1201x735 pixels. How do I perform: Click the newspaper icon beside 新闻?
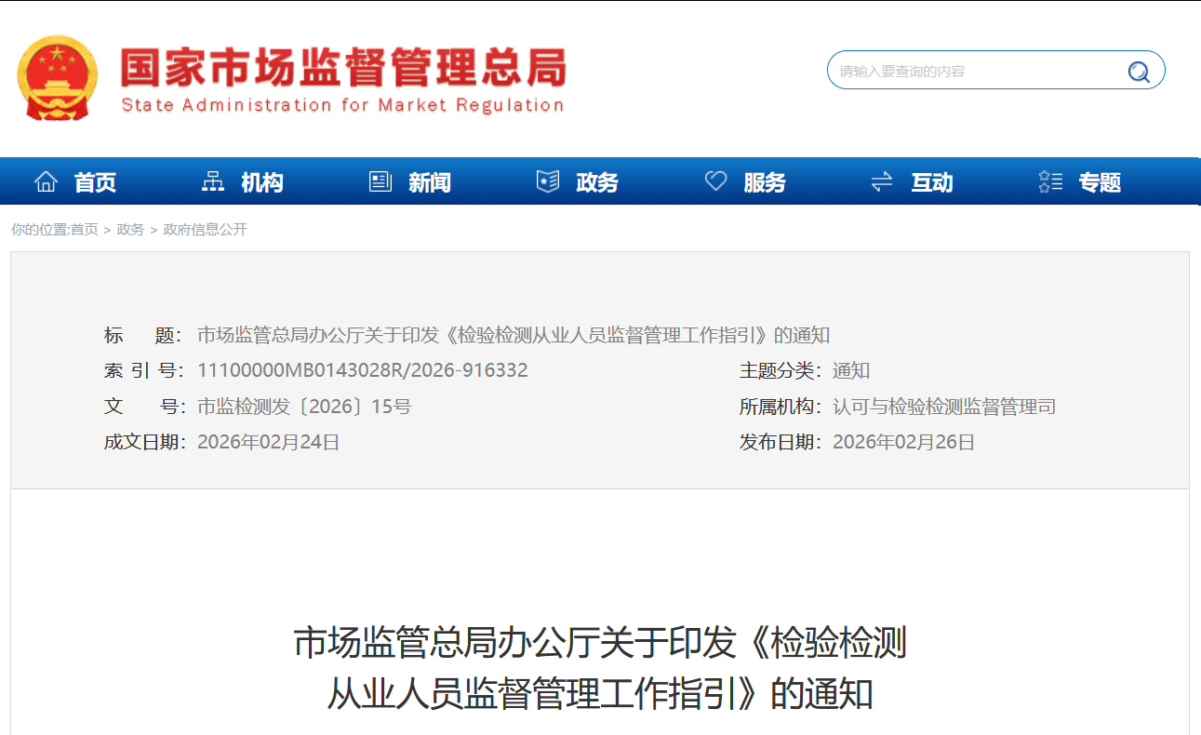coord(380,182)
